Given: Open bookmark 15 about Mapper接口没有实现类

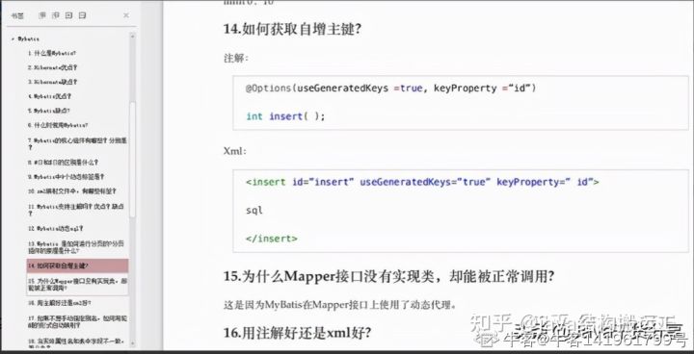Looking at the screenshot, I should [77, 284].
